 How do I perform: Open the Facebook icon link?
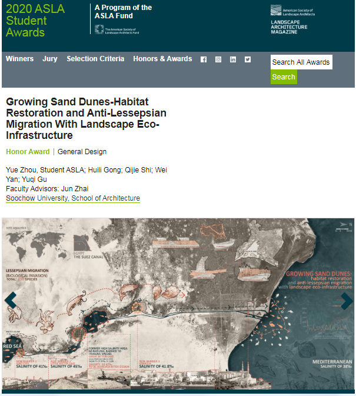point(204,59)
